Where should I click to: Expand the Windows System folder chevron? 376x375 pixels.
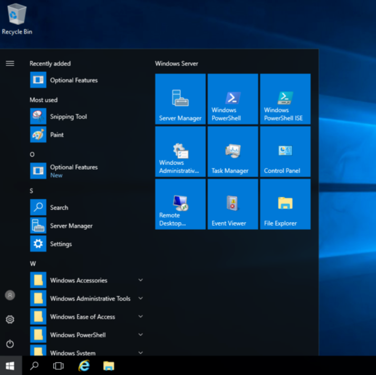140,353
